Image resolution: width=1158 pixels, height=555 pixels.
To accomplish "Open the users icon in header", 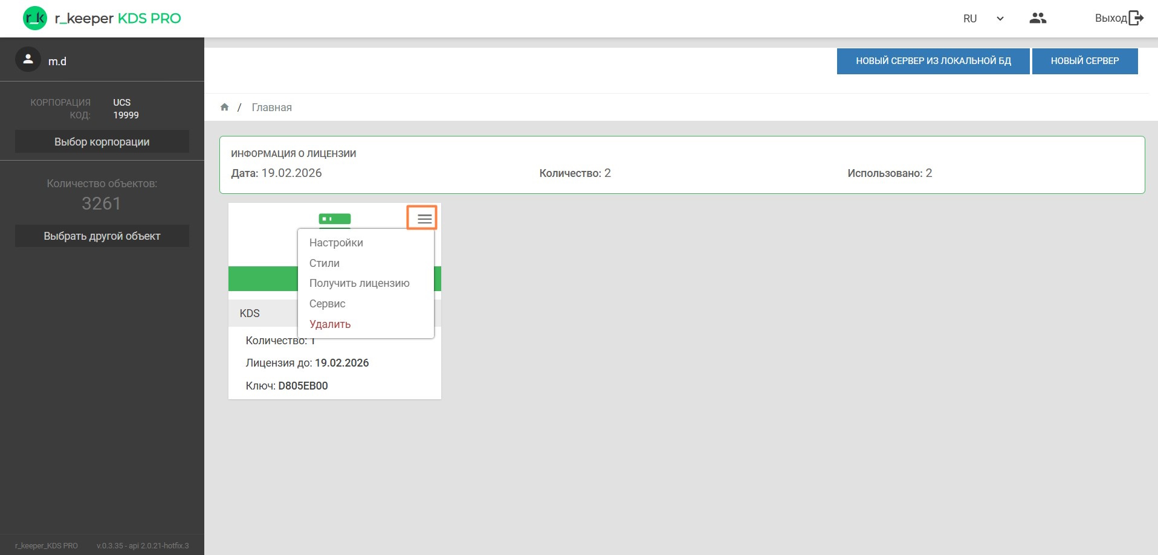I will click(1037, 18).
